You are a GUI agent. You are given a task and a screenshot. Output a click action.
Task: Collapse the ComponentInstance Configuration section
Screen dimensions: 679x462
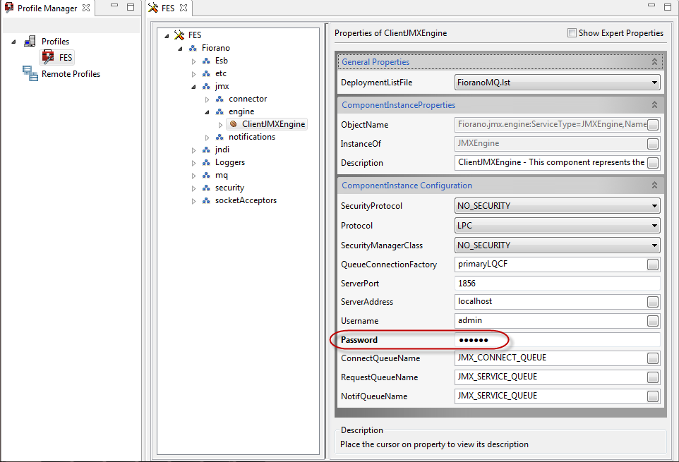pyautogui.click(x=654, y=186)
